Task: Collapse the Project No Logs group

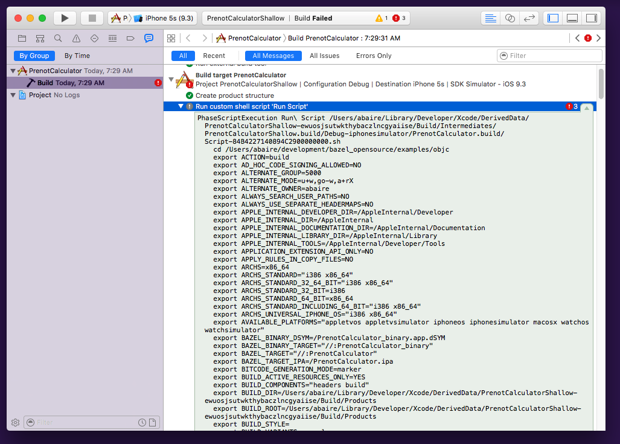Action: tap(13, 95)
